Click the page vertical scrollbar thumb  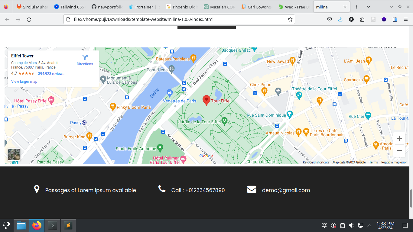point(411,198)
